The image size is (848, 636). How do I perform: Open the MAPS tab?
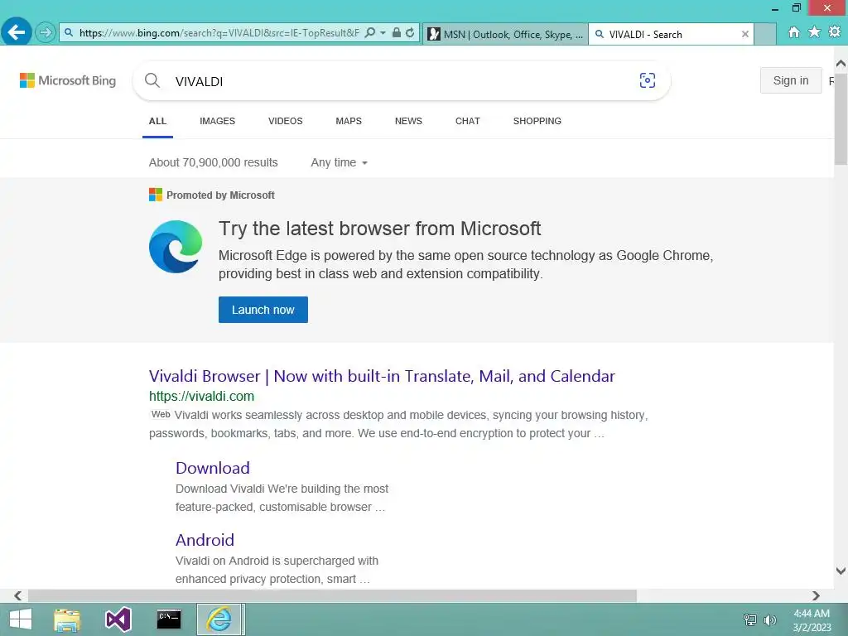point(349,121)
